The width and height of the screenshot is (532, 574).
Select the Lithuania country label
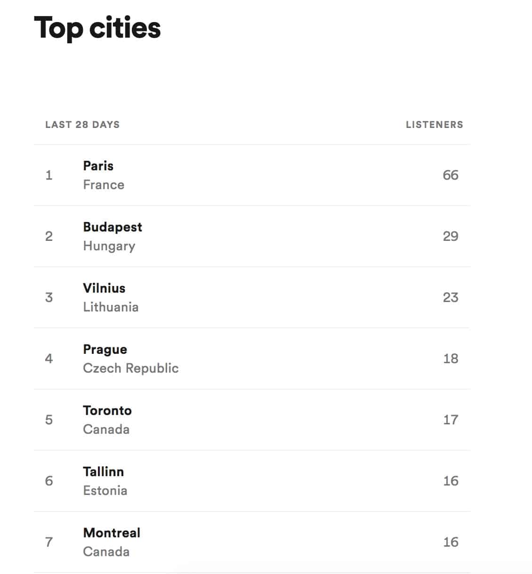tap(111, 307)
